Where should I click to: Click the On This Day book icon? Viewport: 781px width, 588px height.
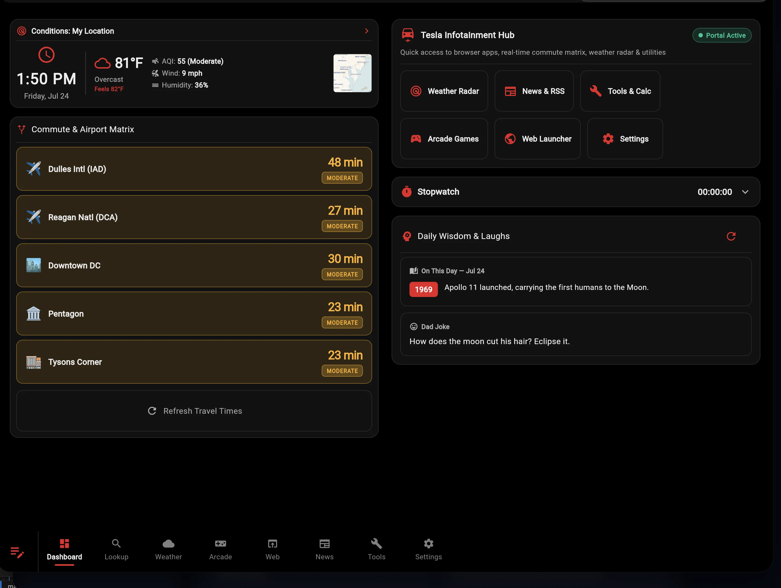click(414, 271)
